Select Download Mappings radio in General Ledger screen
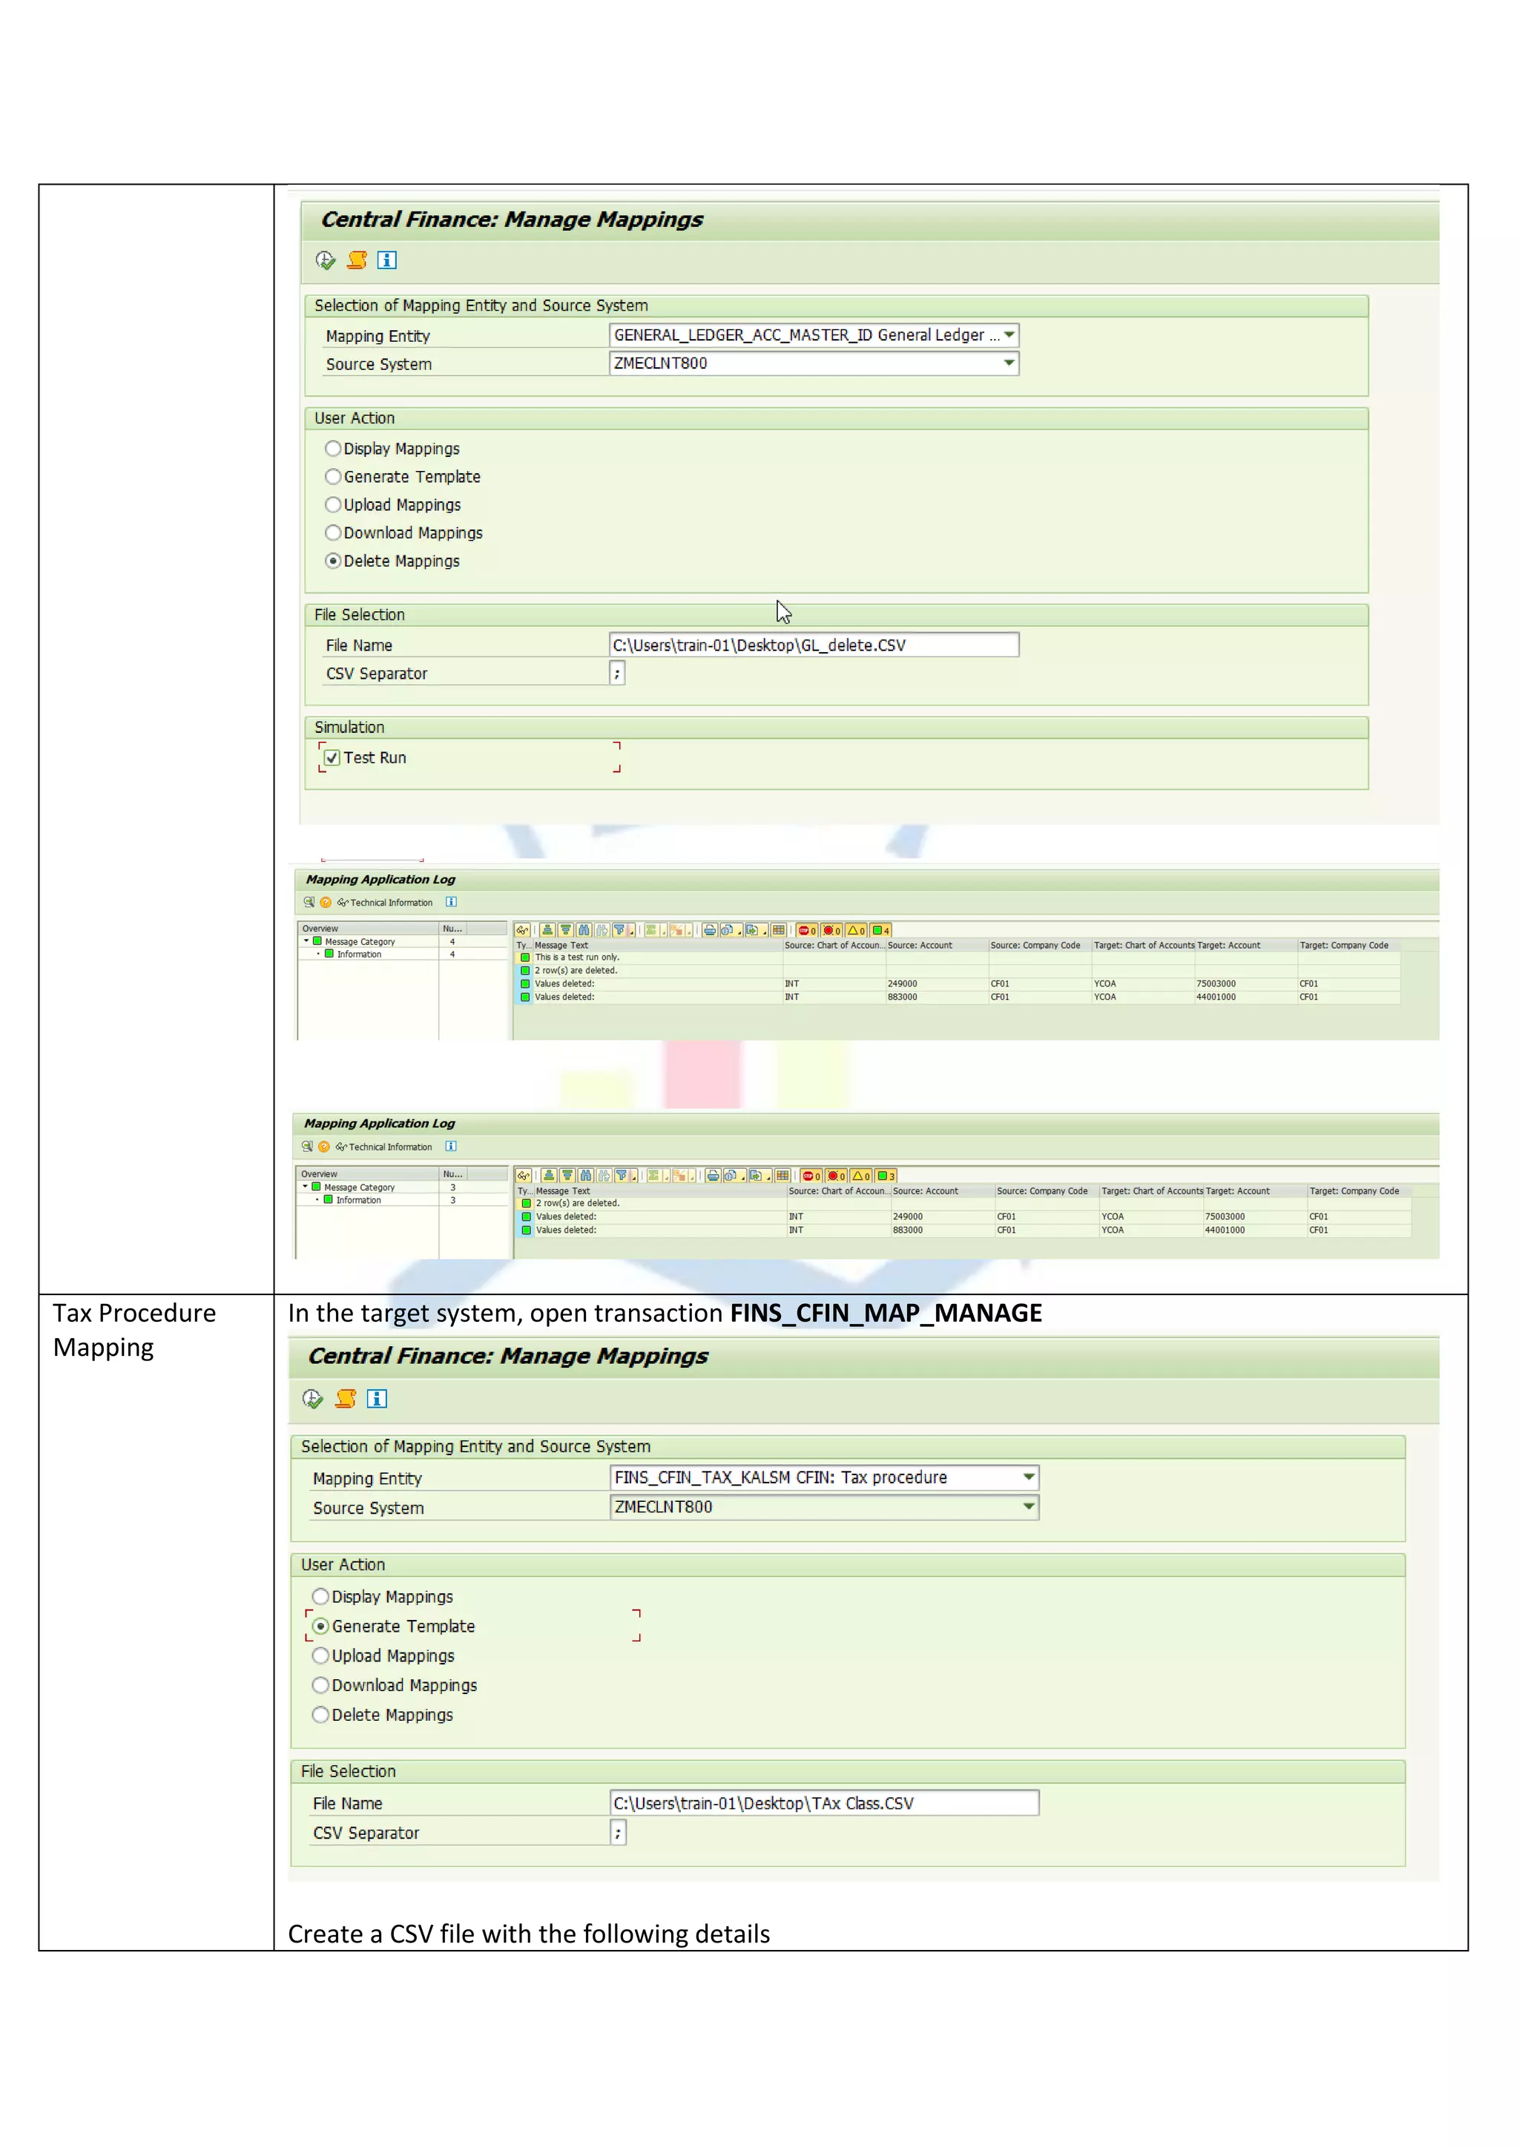Image resolution: width=1519 pixels, height=2148 pixels. tap(333, 533)
